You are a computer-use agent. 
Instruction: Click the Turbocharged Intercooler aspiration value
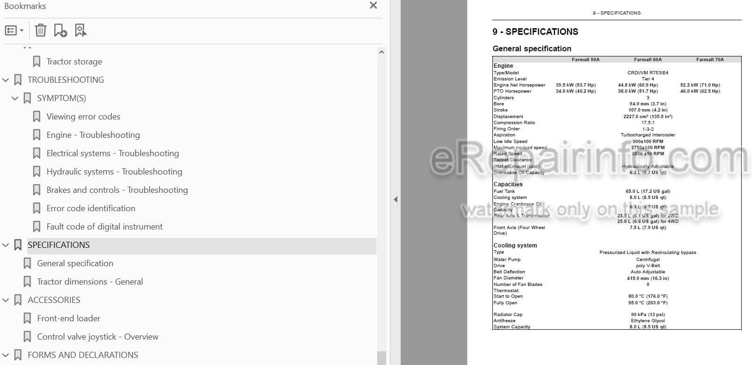[x=648, y=135]
